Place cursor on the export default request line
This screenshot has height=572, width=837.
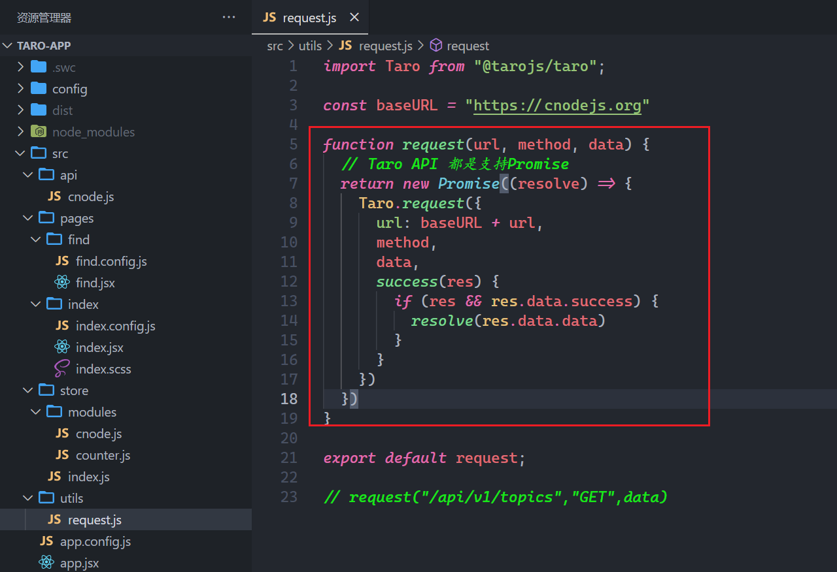(x=424, y=458)
